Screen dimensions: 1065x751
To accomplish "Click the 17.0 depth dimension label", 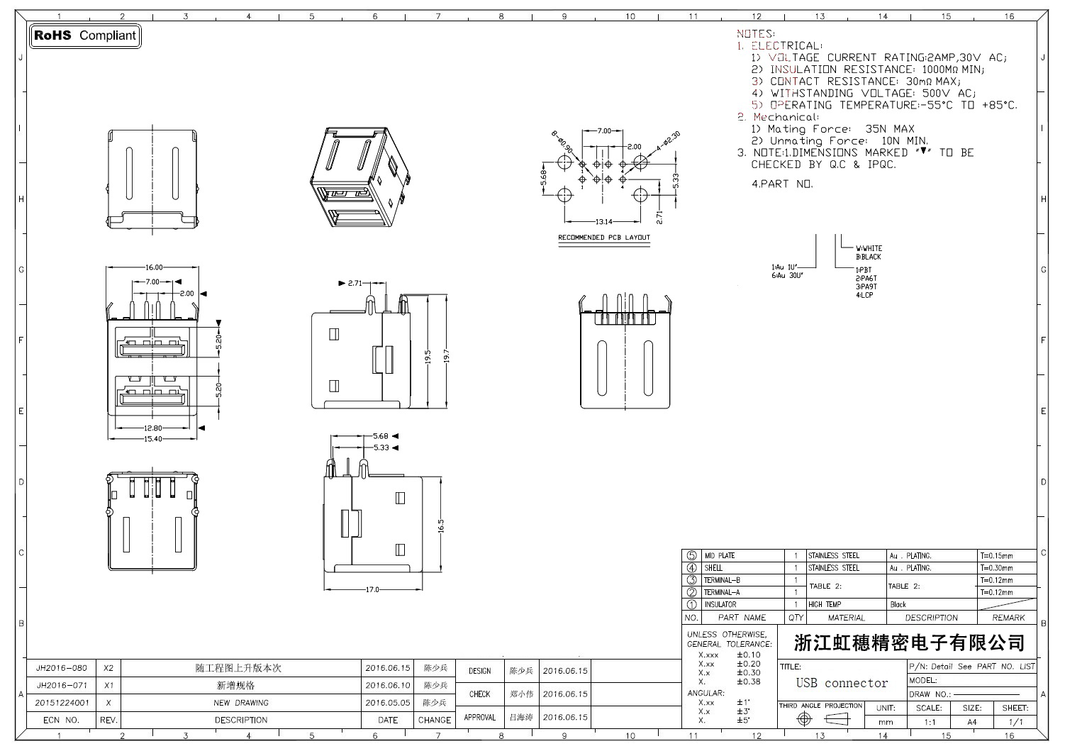I will click(x=372, y=589).
